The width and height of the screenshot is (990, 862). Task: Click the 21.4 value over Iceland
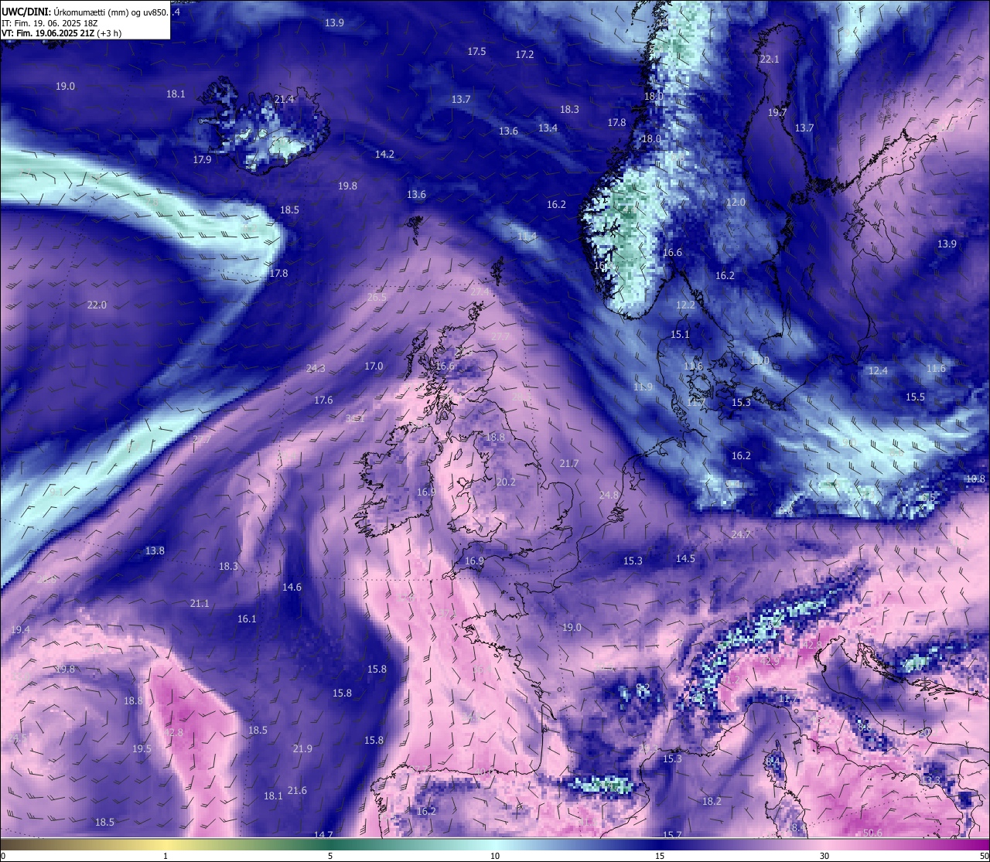click(284, 99)
